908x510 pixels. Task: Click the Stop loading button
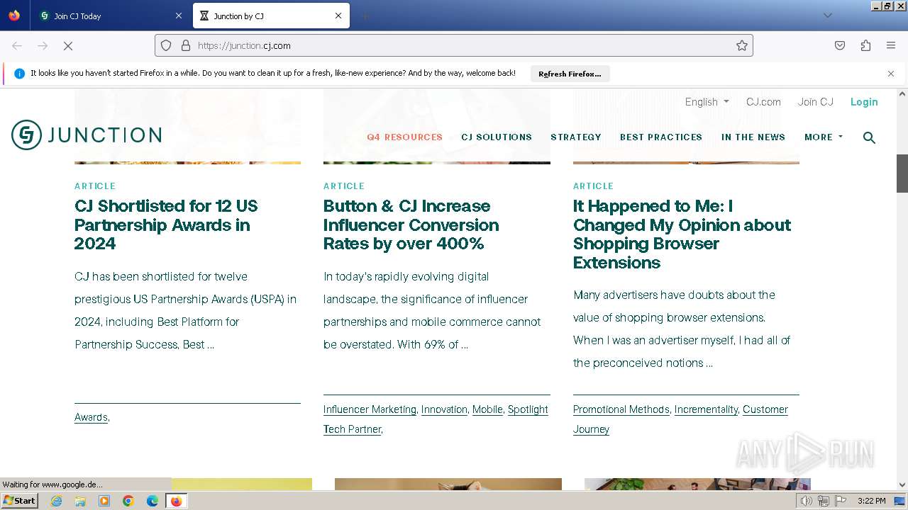pos(68,45)
